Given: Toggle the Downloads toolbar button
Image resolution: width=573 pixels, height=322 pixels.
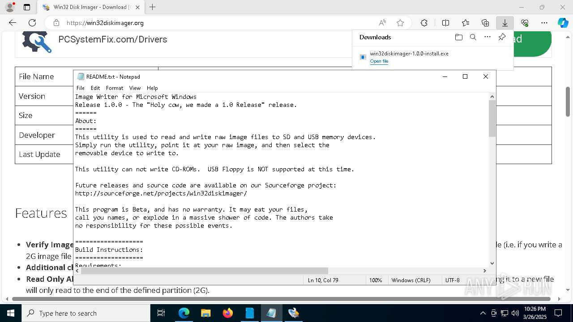Looking at the screenshot, I should 505,23.
